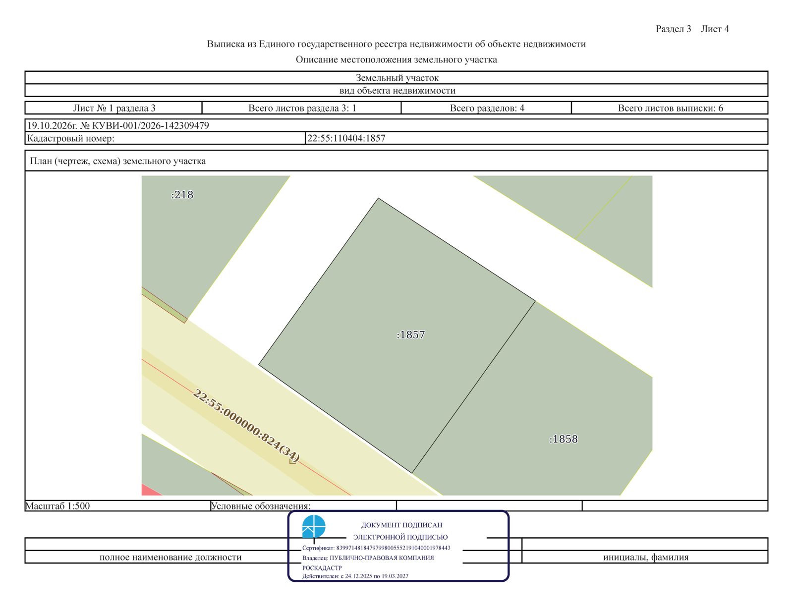The image size is (793, 613).
Task: Click parcel label :1857 on the plan
Action: click(411, 335)
